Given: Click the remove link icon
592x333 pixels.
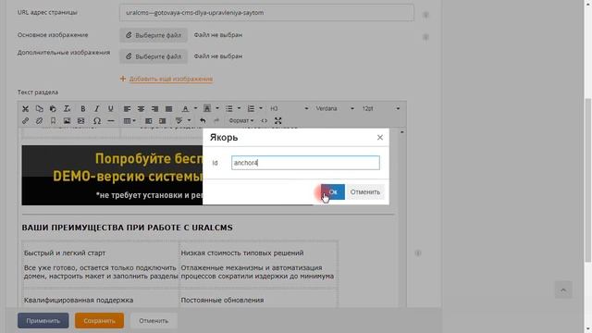Looking at the screenshot, I should click(x=39, y=121).
